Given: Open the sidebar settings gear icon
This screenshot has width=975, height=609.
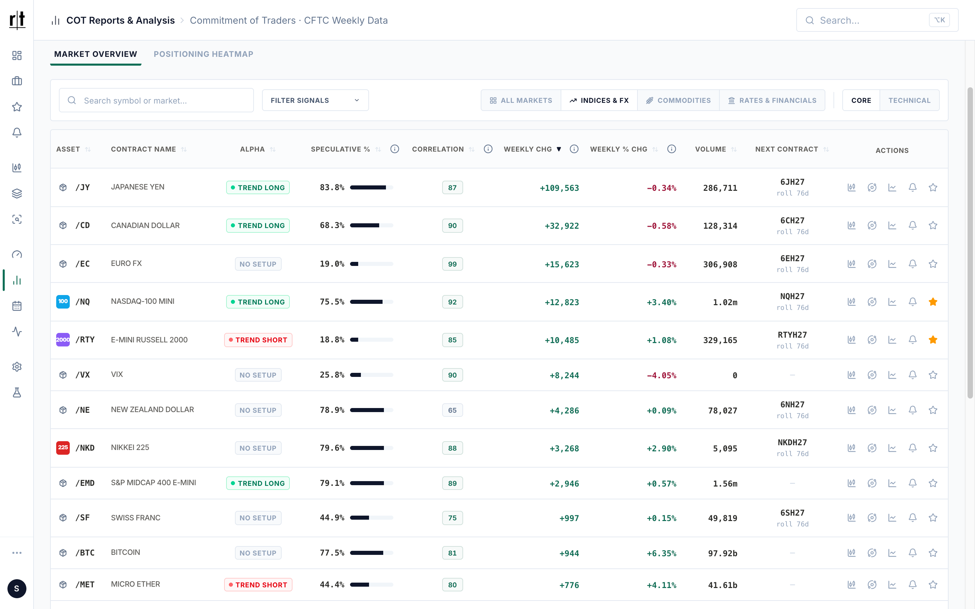Looking at the screenshot, I should [x=17, y=366].
